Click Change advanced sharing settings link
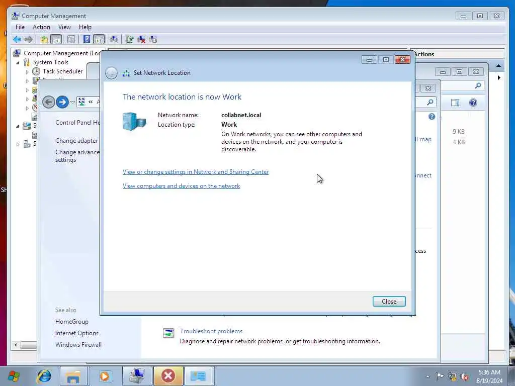515x386 pixels. point(77,156)
